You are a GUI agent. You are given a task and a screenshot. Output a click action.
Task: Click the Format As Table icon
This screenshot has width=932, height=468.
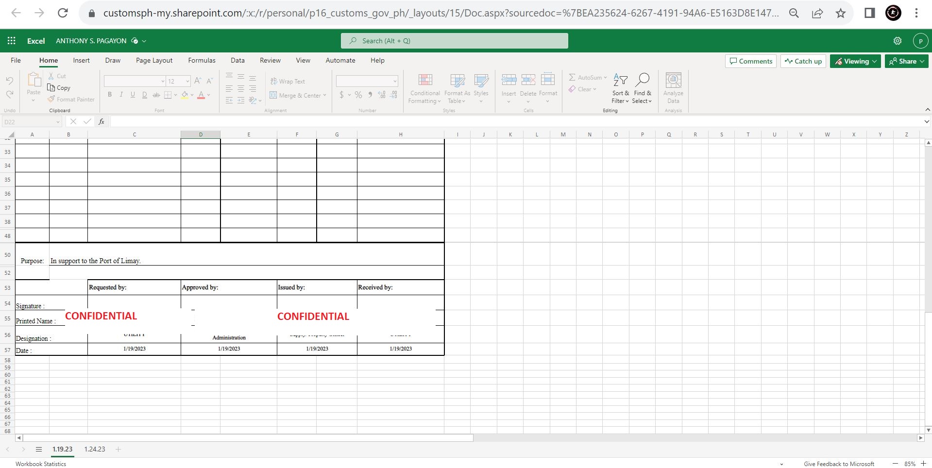click(457, 80)
